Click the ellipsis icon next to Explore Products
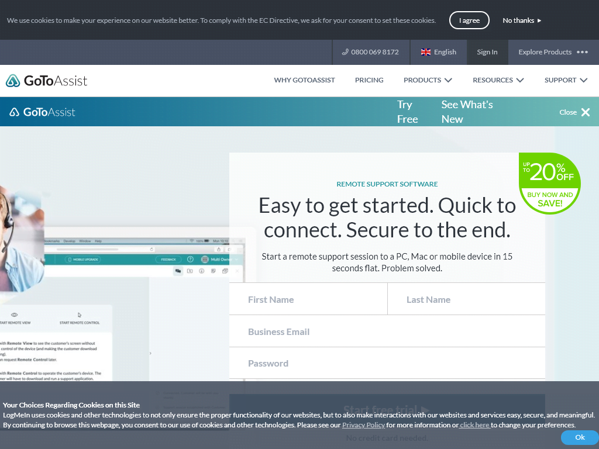Viewport: 599px width, 449px height. tap(583, 52)
